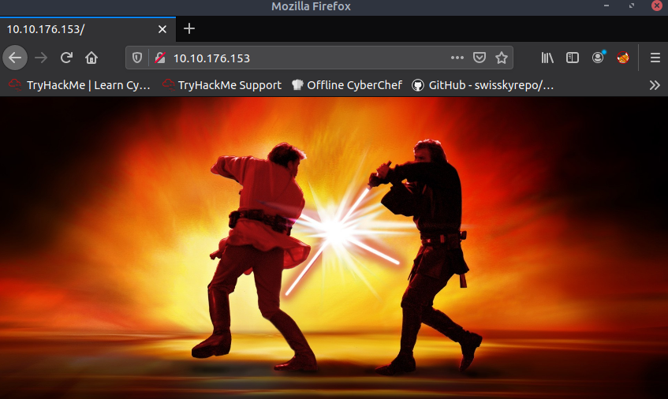Open the Firefox home page

tap(91, 58)
